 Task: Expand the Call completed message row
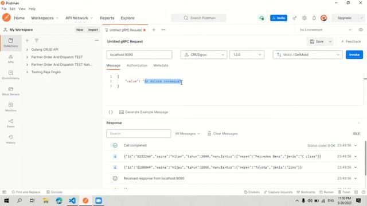click(x=356, y=145)
